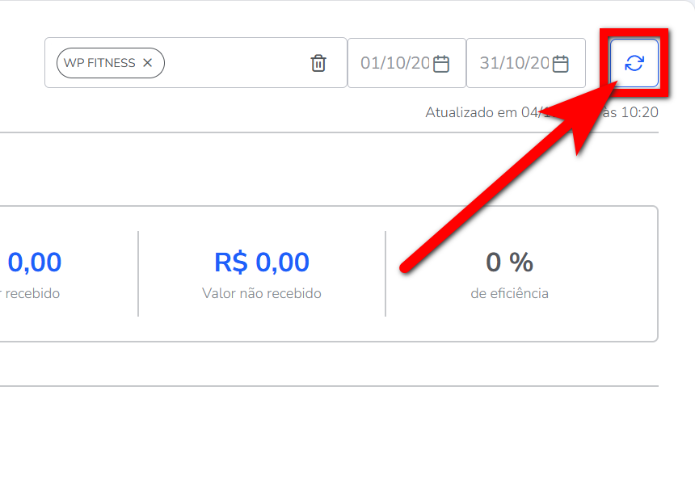Click the vertical divider before "Valor não recebido"
This screenshot has height=483, width=695.
pyautogui.click(x=138, y=274)
